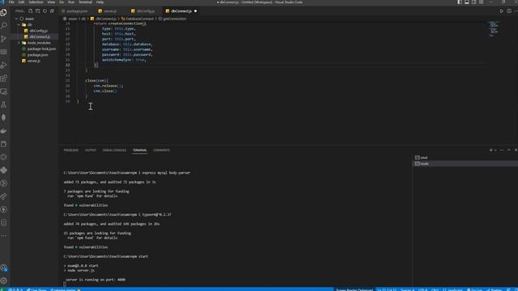Screen dimensions: 518x291
Task: Open the Extensions view in the activity bar
Action: (3, 78)
